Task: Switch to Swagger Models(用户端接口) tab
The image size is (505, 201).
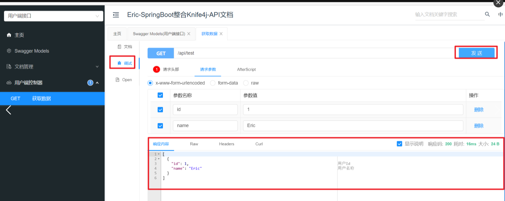Action: click(x=159, y=34)
